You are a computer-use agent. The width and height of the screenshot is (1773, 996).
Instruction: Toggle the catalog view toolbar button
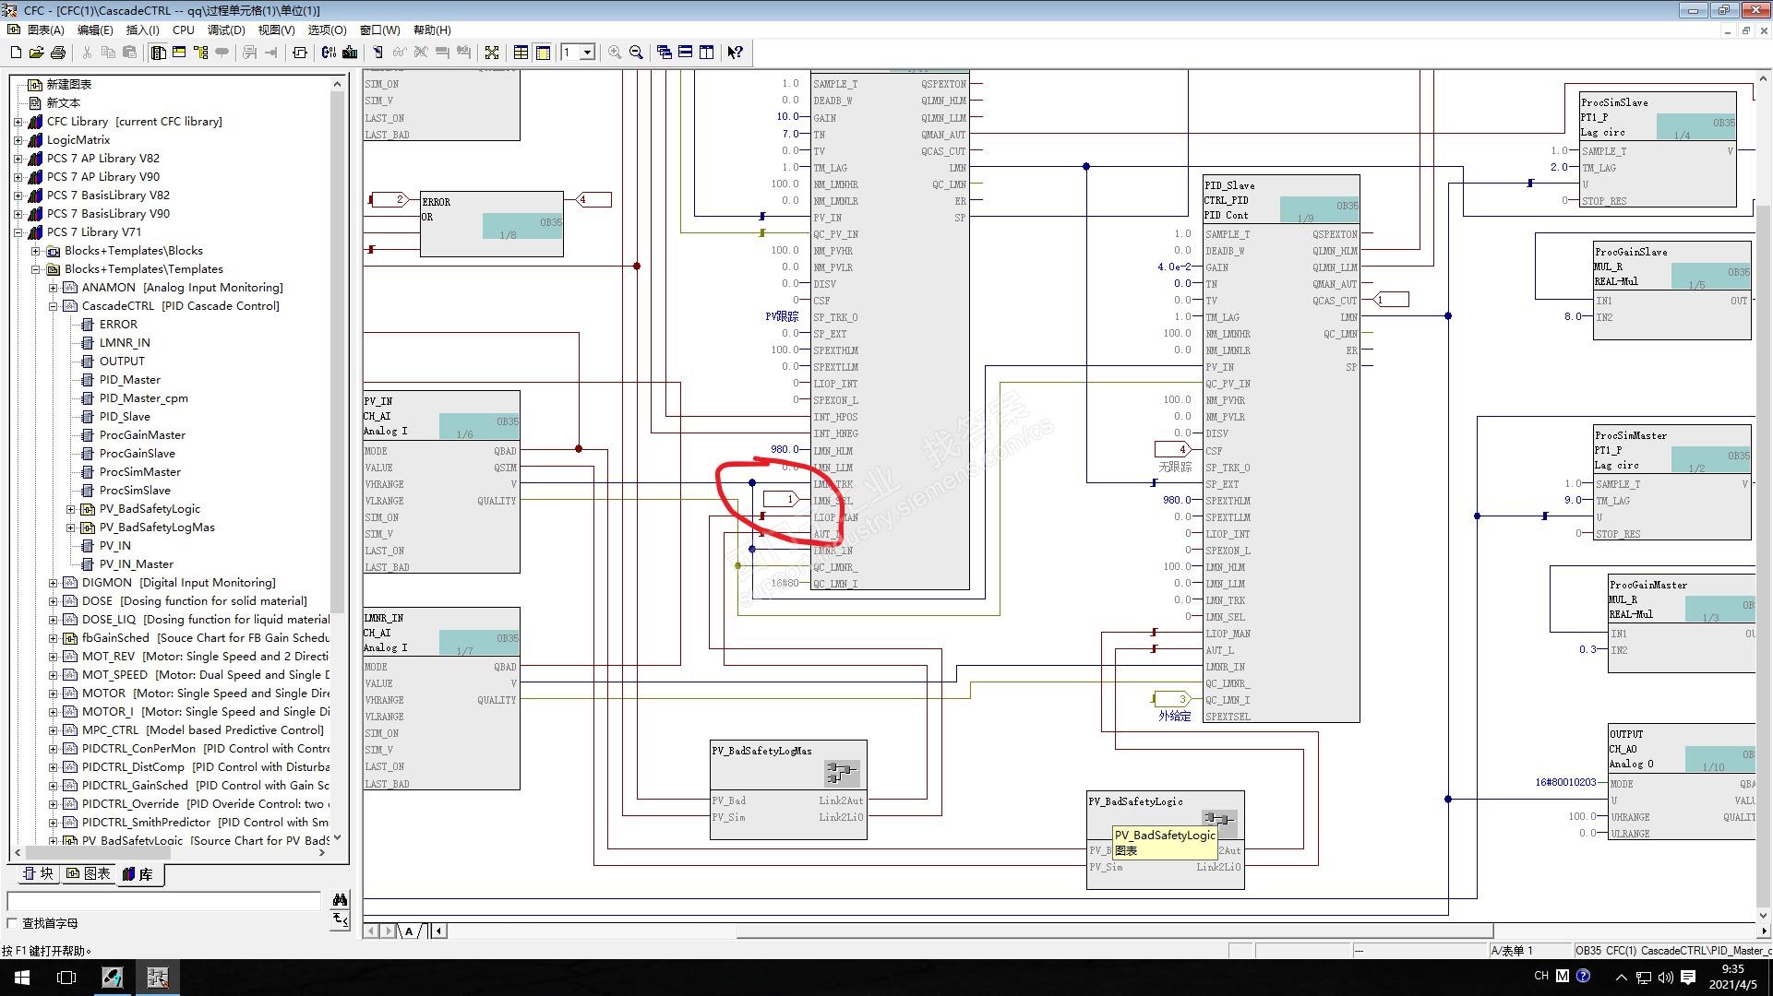158,53
